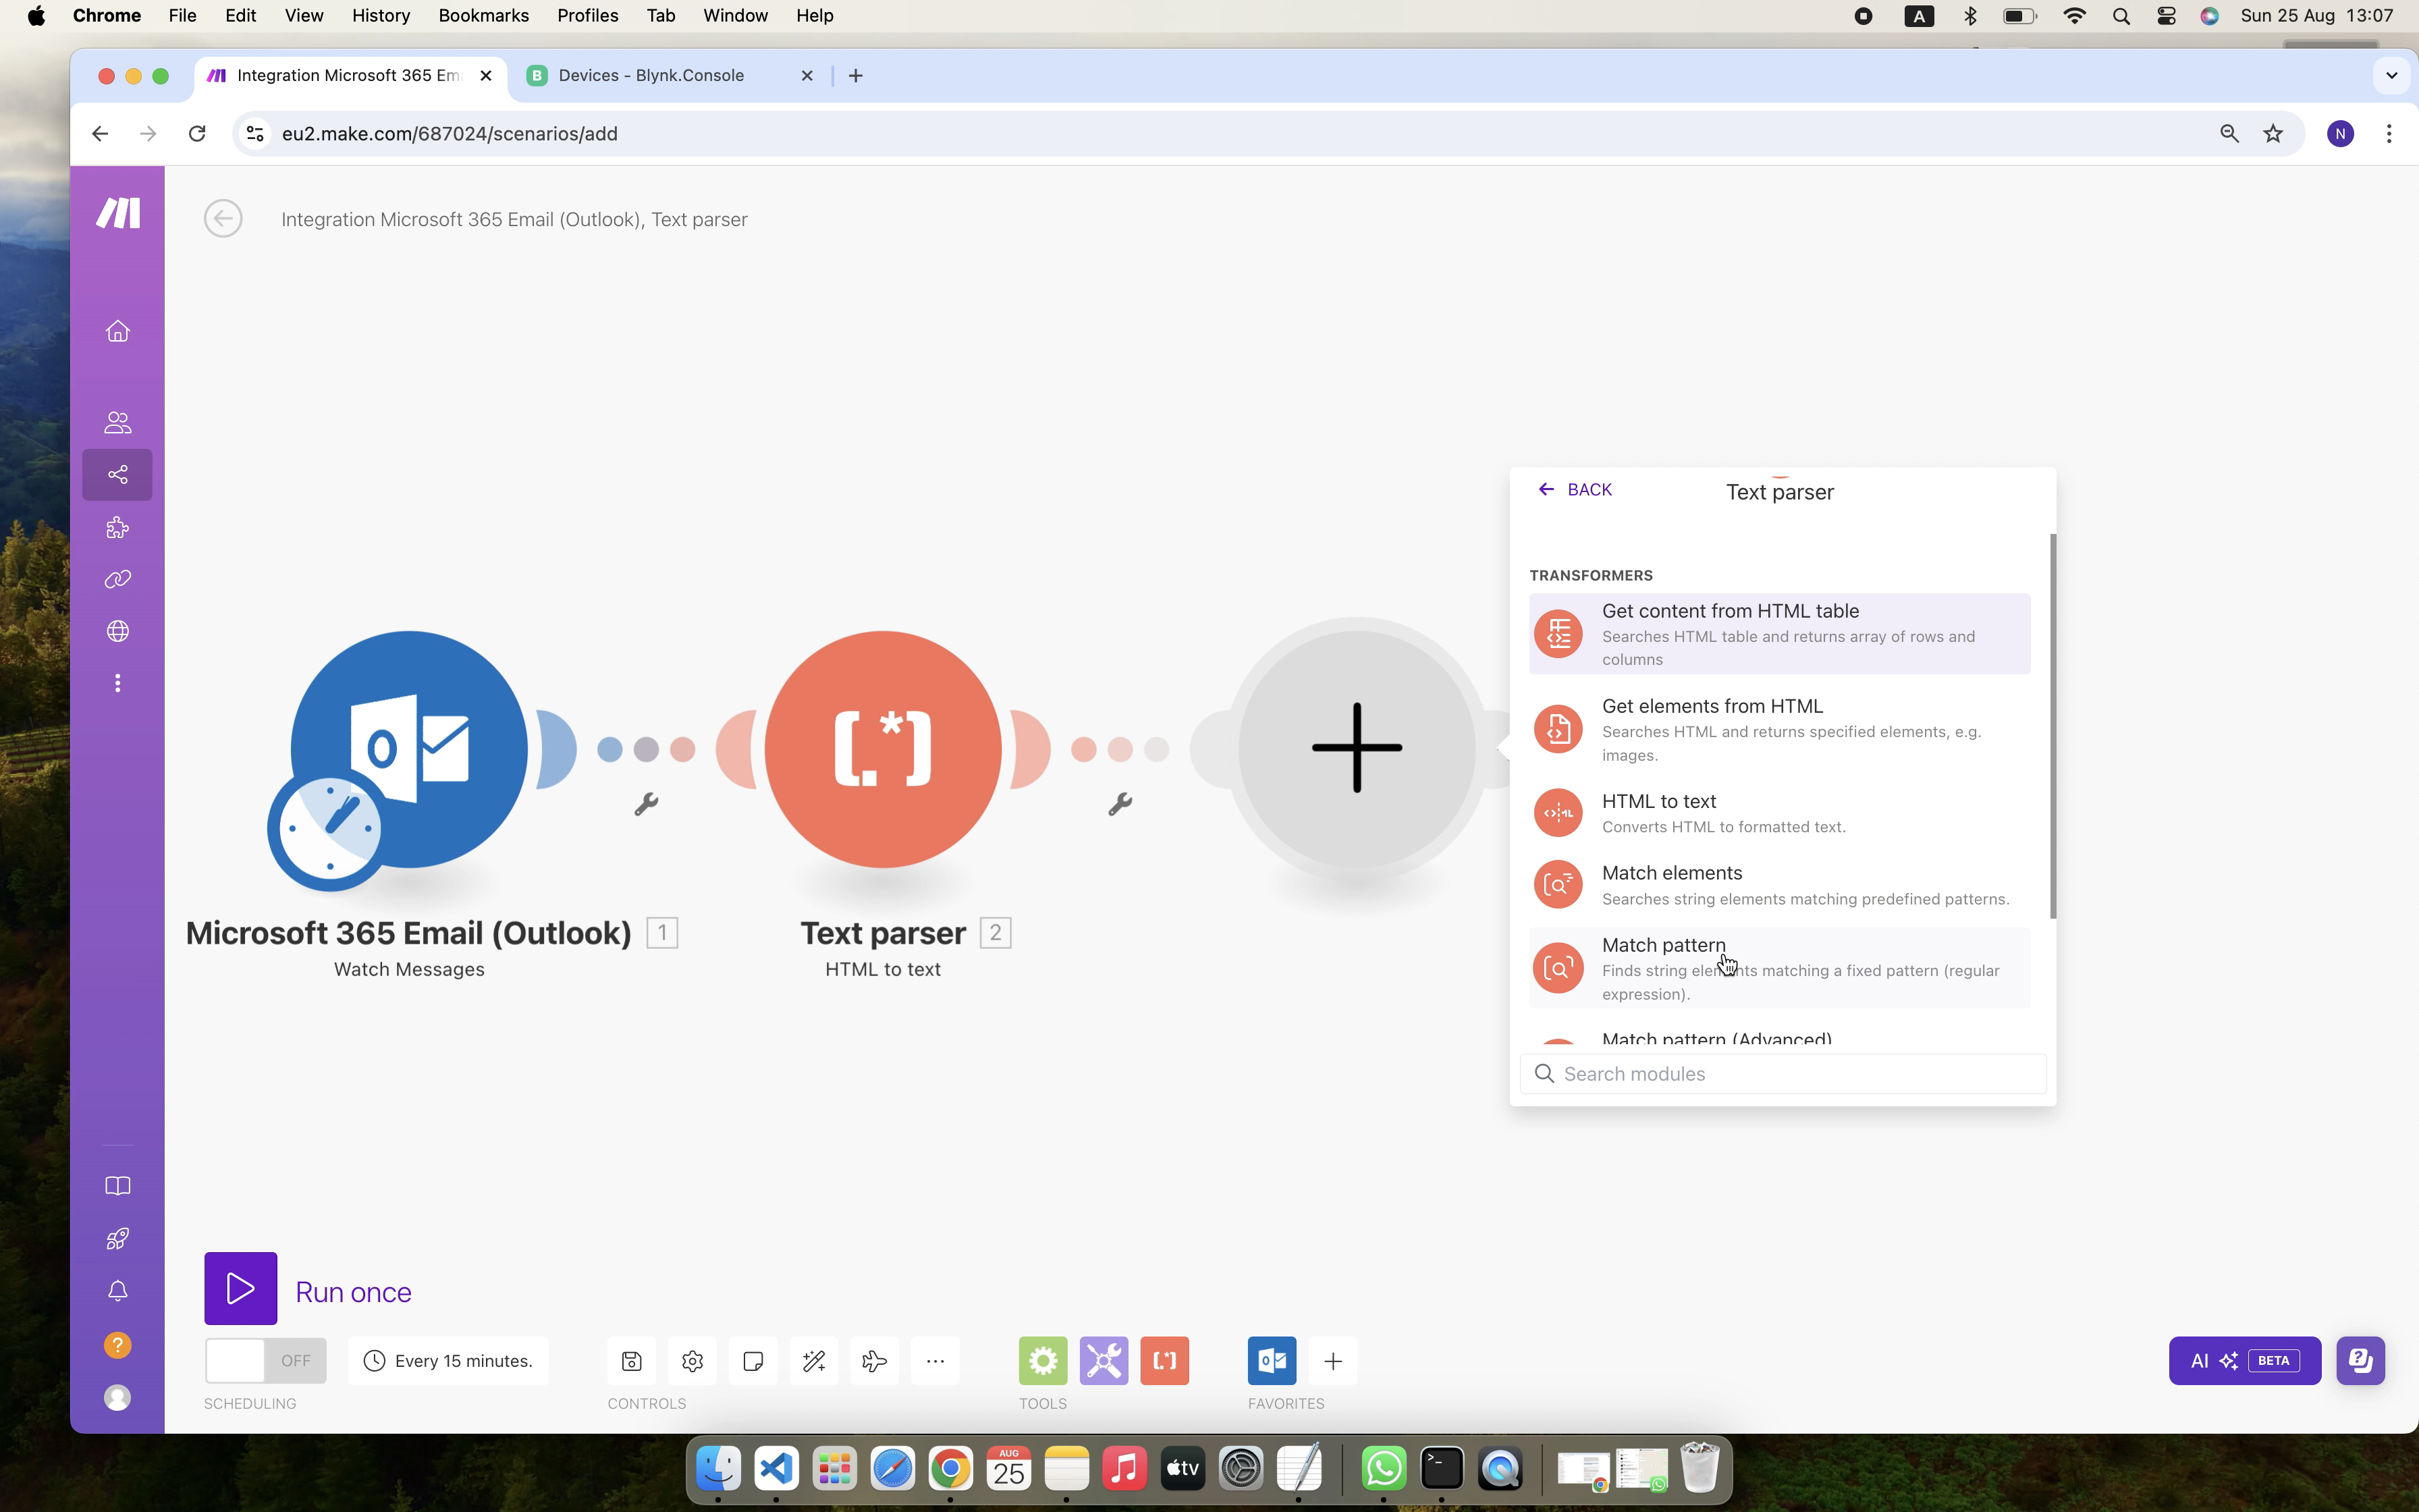Save the scenario with the disk icon
The width and height of the screenshot is (2419, 1512).
coord(632,1360)
